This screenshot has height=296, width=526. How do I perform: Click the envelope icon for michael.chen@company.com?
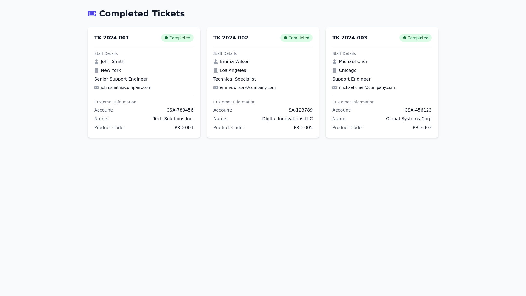coord(335,87)
